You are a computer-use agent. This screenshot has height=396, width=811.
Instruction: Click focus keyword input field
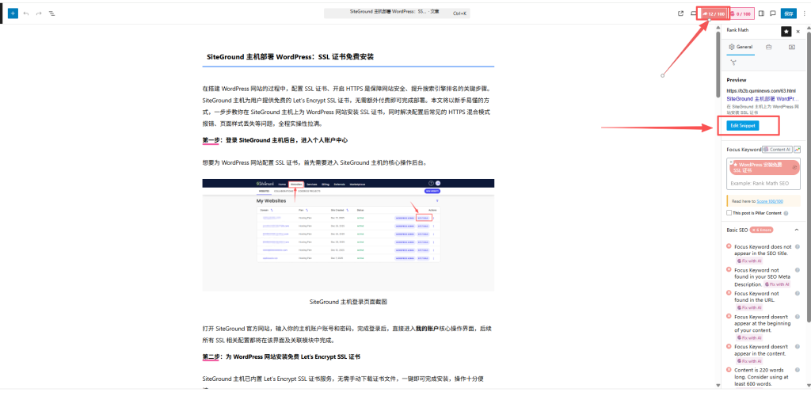763,184
